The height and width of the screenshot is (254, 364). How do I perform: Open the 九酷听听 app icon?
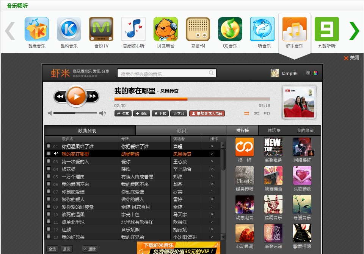click(x=327, y=29)
